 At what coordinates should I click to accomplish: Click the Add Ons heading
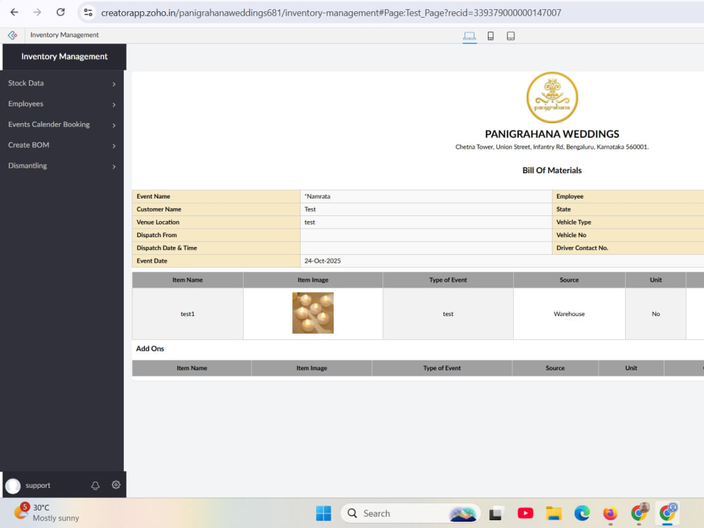[x=150, y=348]
